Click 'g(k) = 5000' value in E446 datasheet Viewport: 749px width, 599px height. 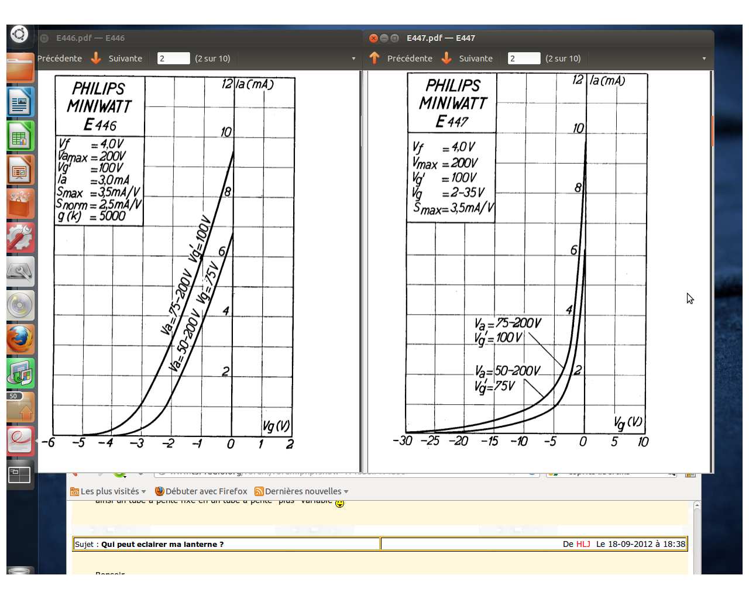[91, 216]
